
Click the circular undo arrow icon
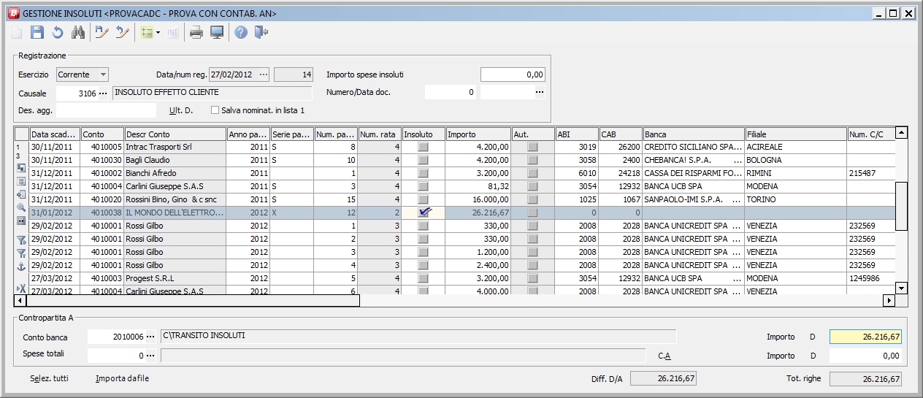click(57, 32)
